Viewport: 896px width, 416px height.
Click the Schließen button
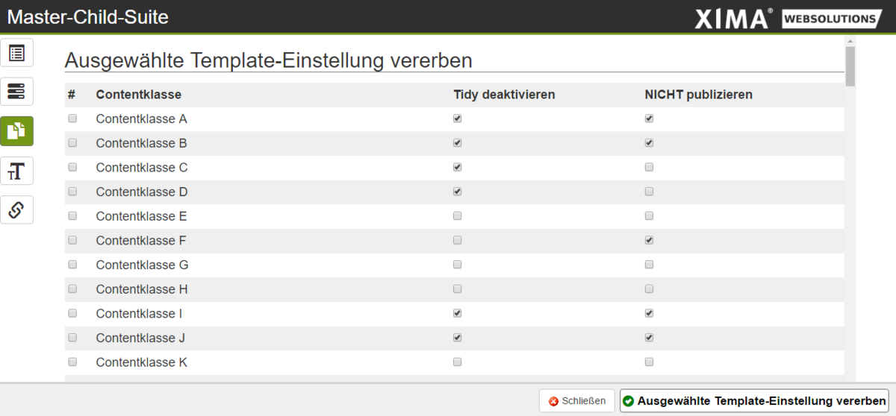click(577, 400)
